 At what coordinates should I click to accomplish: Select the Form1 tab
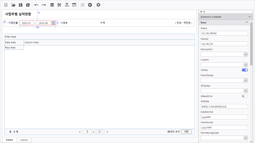pyautogui.click(x=10, y=140)
